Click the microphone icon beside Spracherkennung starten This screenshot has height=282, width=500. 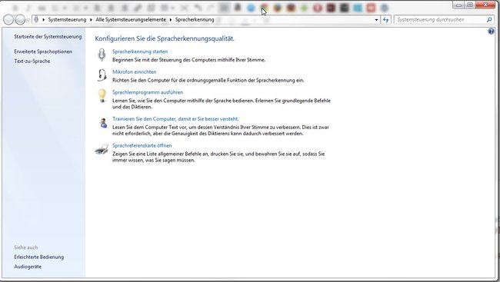[x=102, y=55]
